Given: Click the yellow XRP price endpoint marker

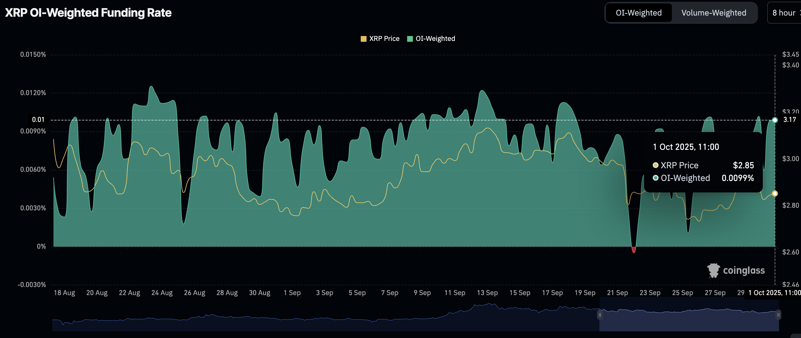Looking at the screenshot, I should (775, 194).
